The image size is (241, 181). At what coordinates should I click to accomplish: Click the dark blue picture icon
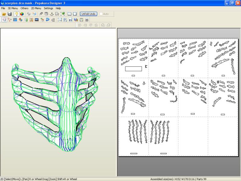[x=36, y=20]
